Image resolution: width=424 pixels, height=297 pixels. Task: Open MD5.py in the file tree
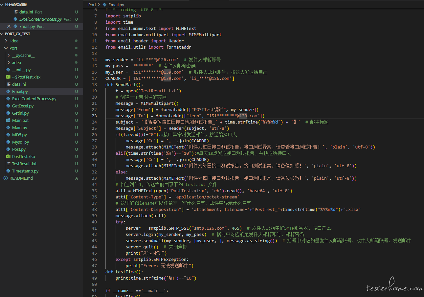19,135
